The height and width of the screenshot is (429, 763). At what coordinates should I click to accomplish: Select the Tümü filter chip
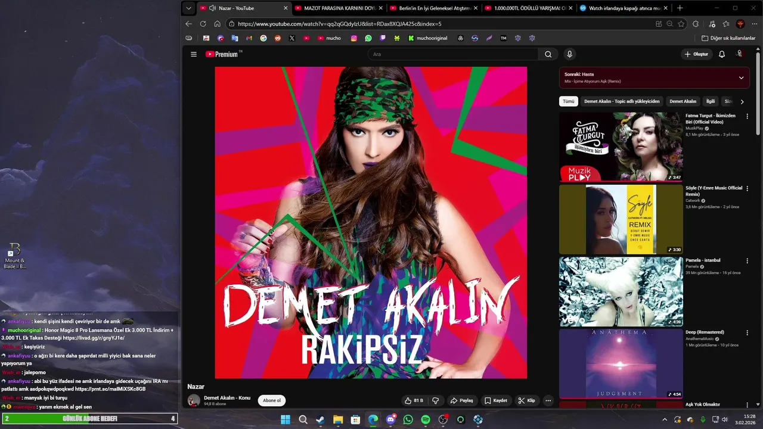pos(569,101)
